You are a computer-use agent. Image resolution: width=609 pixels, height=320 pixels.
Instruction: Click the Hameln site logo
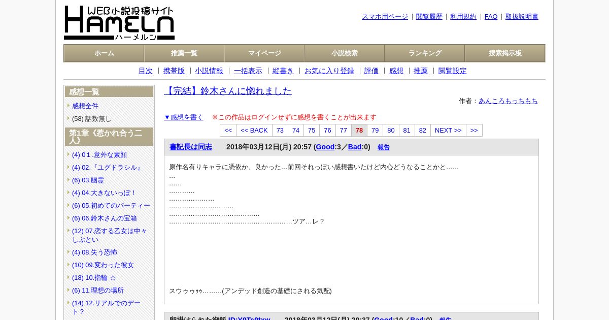coord(119,23)
